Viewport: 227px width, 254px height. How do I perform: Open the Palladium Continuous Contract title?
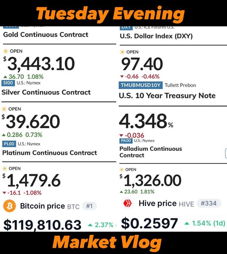coord(151,152)
